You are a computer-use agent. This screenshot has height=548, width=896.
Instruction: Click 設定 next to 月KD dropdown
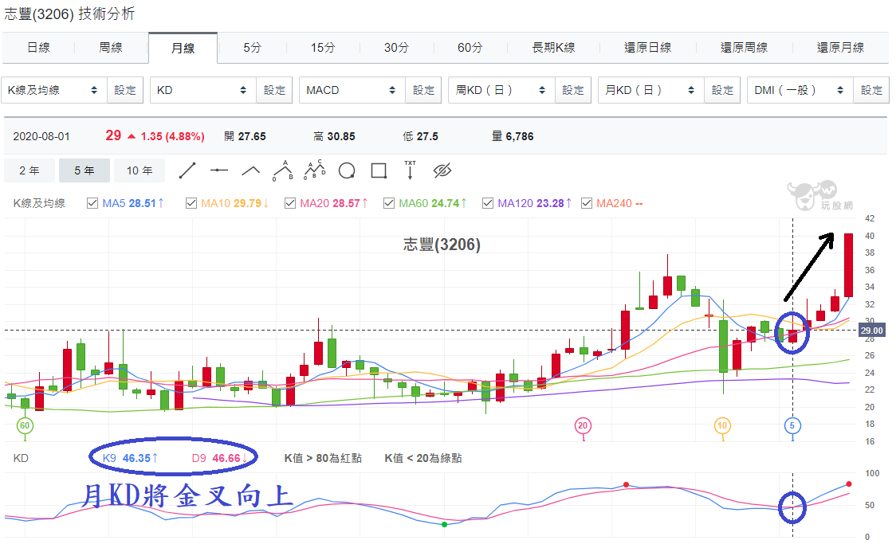[722, 90]
